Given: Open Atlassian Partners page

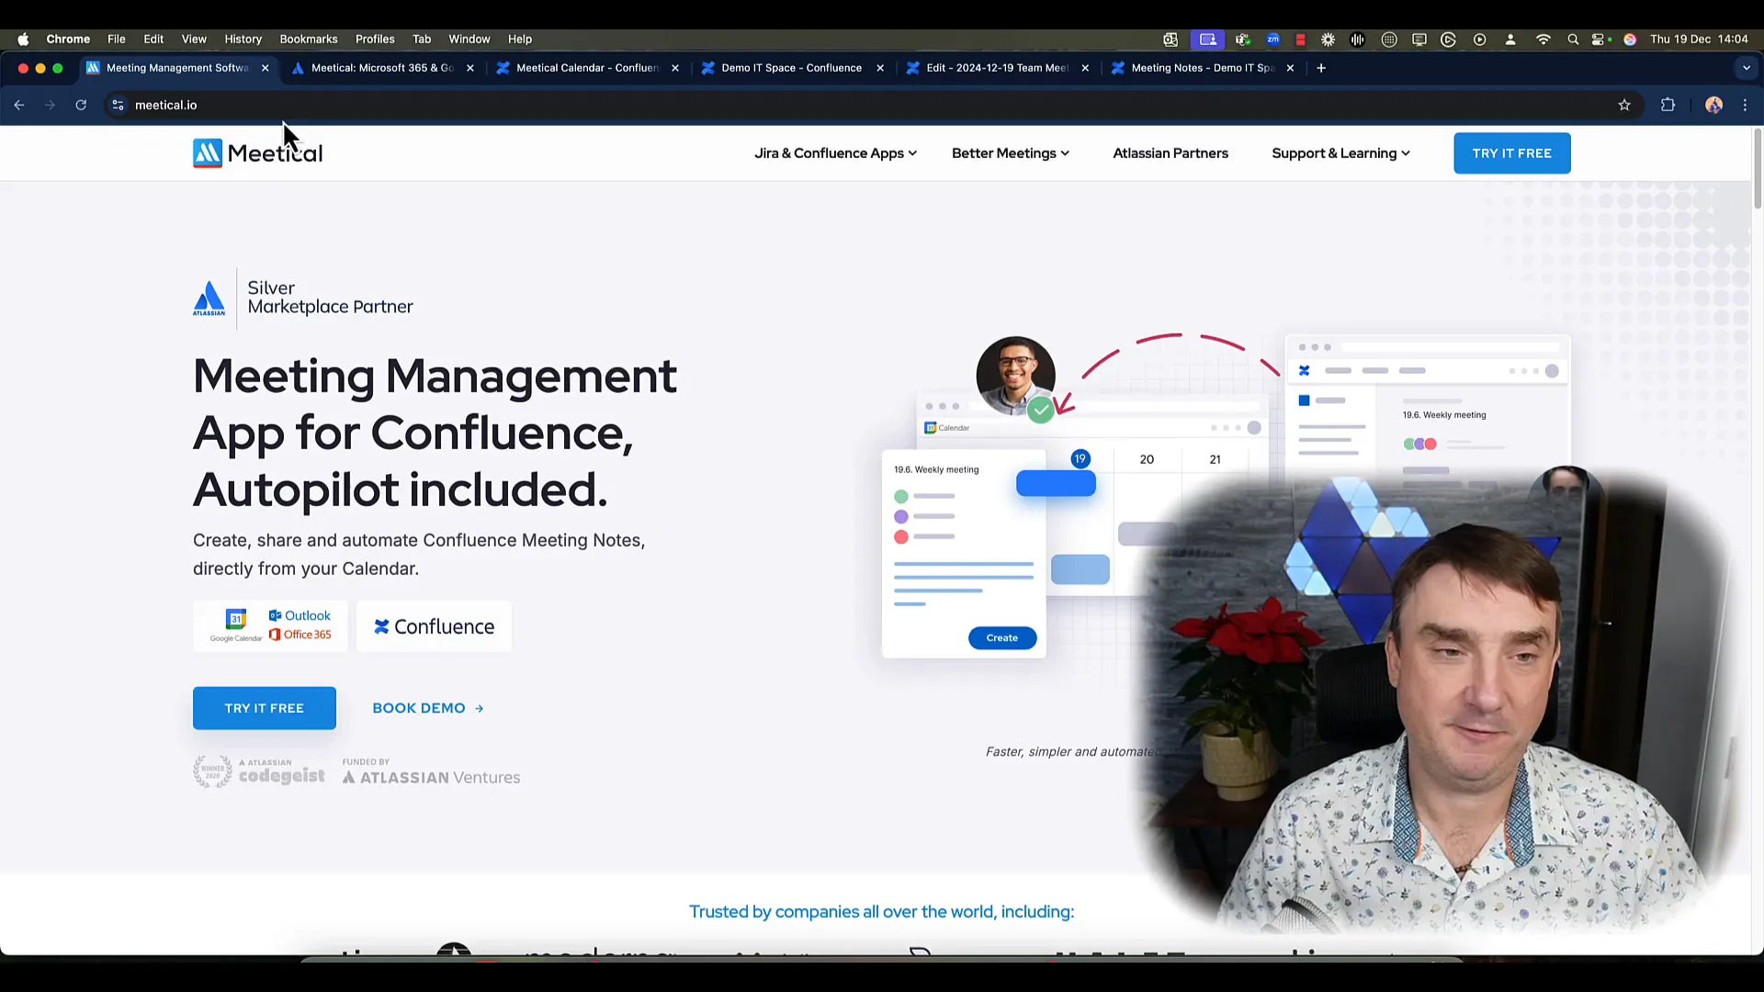Looking at the screenshot, I should tap(1170, 153).
